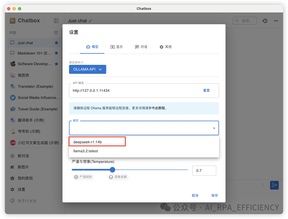Click the input expand up-down arrows
This screenshot has width=288, height=219.
[x=262, y=185]
